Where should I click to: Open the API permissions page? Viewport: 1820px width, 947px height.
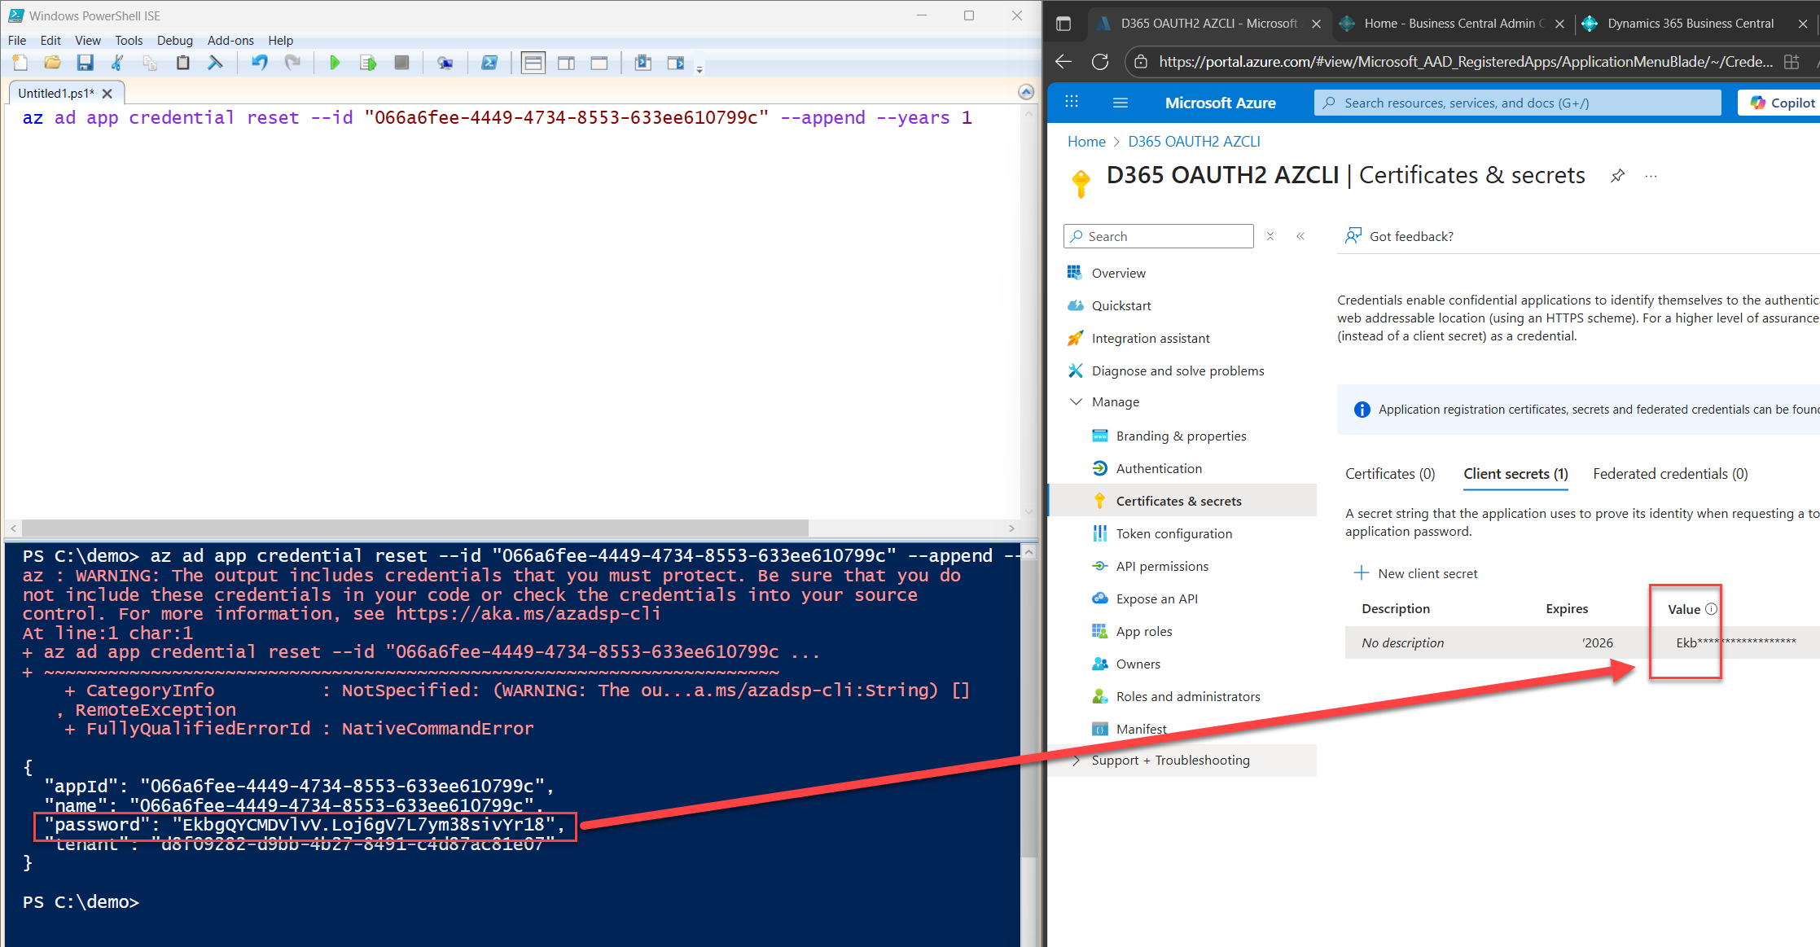1162,566
